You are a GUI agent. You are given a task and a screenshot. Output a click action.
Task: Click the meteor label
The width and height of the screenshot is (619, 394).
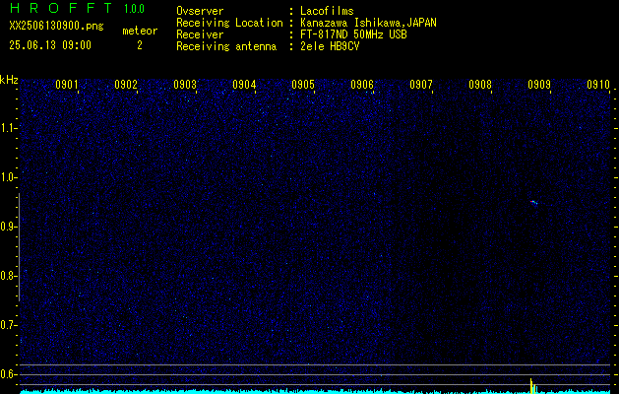point(140,31)
